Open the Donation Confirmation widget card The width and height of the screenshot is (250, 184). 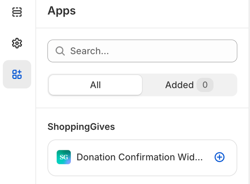tap(142, 158)
